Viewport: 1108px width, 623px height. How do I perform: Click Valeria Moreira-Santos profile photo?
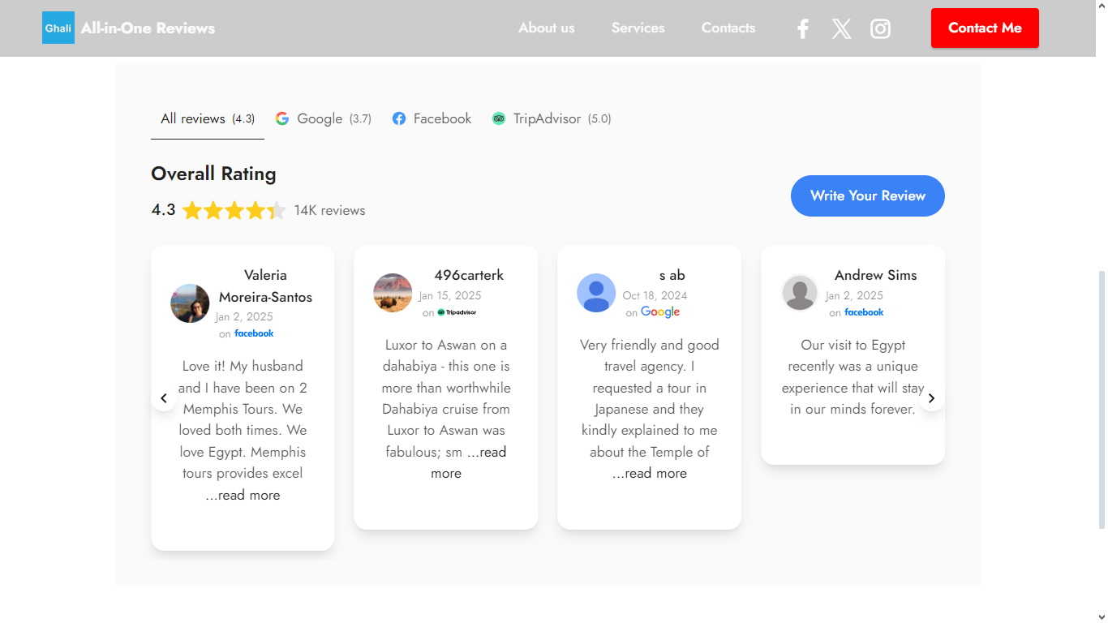190,303
